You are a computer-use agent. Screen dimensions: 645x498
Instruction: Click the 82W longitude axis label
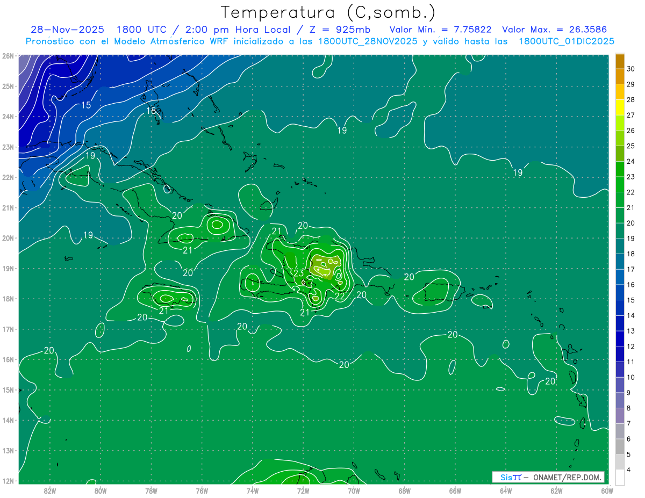(49, 490)
